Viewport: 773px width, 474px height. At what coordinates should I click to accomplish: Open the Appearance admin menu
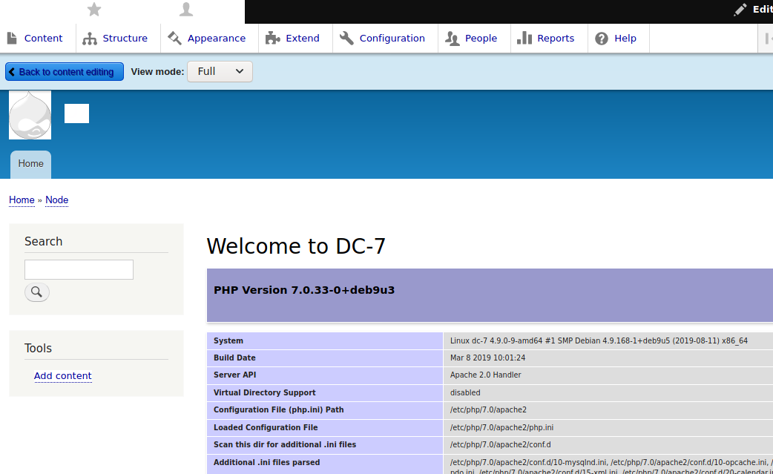(x=217, y=39)
